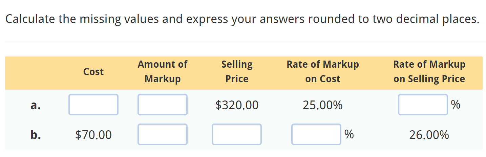Focus row b Rate of Markup on Cost field
This screenshot has height=157, width=486.
pos(316,135)
